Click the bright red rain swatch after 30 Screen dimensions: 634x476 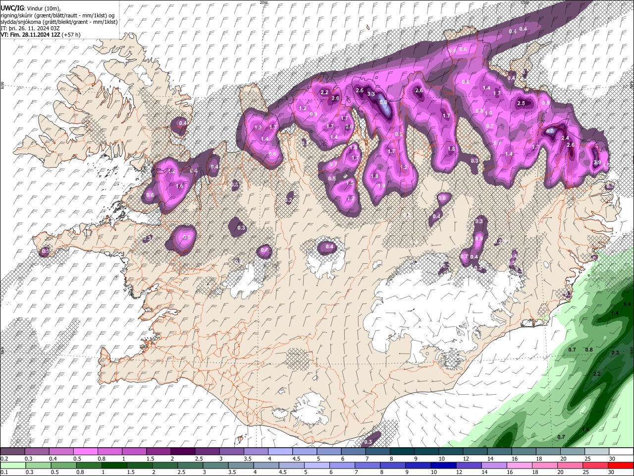pyautogui.click(x=621, y=466)
